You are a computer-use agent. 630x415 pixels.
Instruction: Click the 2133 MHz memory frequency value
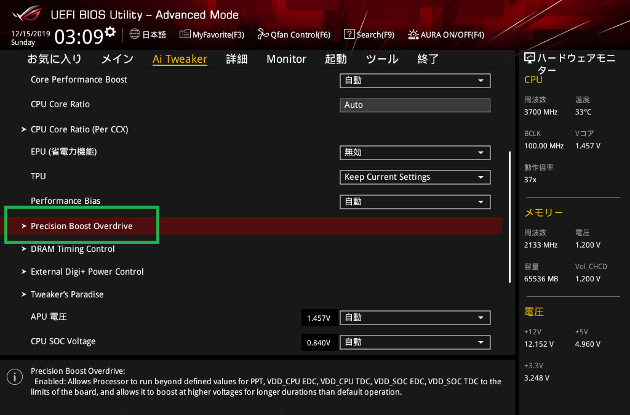541,245
